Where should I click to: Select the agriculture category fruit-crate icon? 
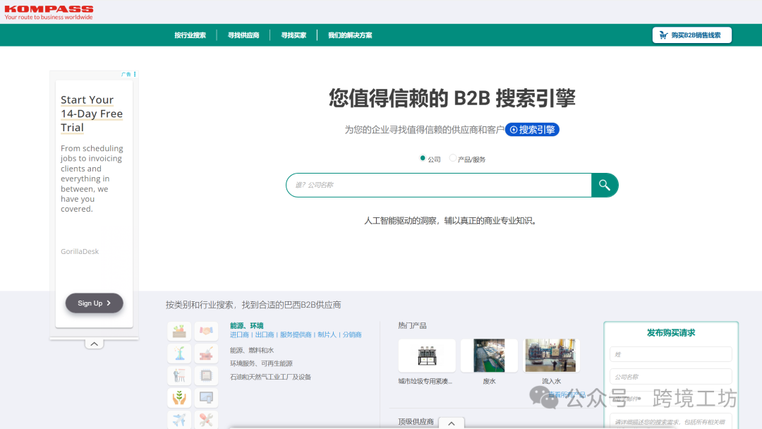coord(179,331)
